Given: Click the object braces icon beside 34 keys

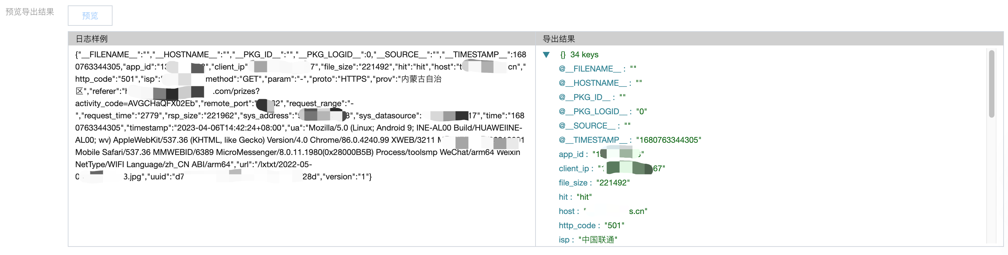Looking at the screenshot, I should (x=563, y=55).
